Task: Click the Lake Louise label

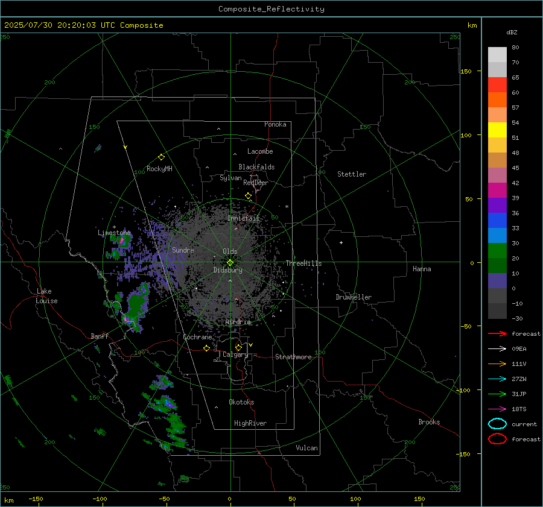Action: click(46, 296)
